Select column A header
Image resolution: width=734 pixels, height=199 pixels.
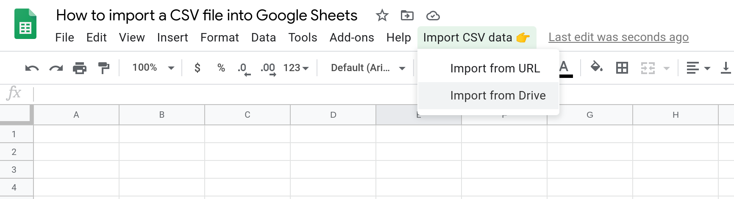(x=76, y=115)
